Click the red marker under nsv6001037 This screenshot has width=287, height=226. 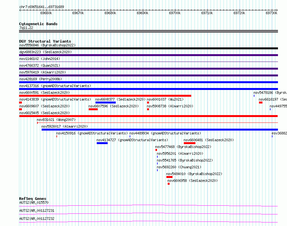point(148,103)
